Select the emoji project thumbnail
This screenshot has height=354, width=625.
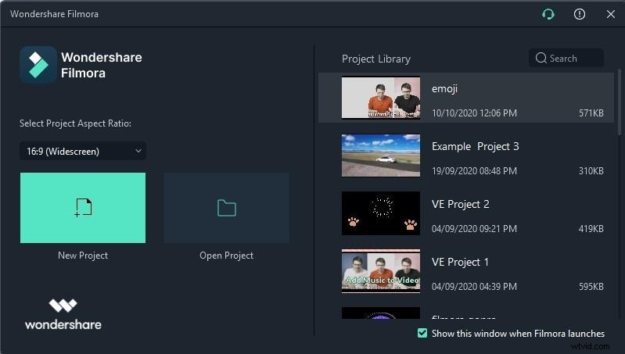click(x=381, y=98)
